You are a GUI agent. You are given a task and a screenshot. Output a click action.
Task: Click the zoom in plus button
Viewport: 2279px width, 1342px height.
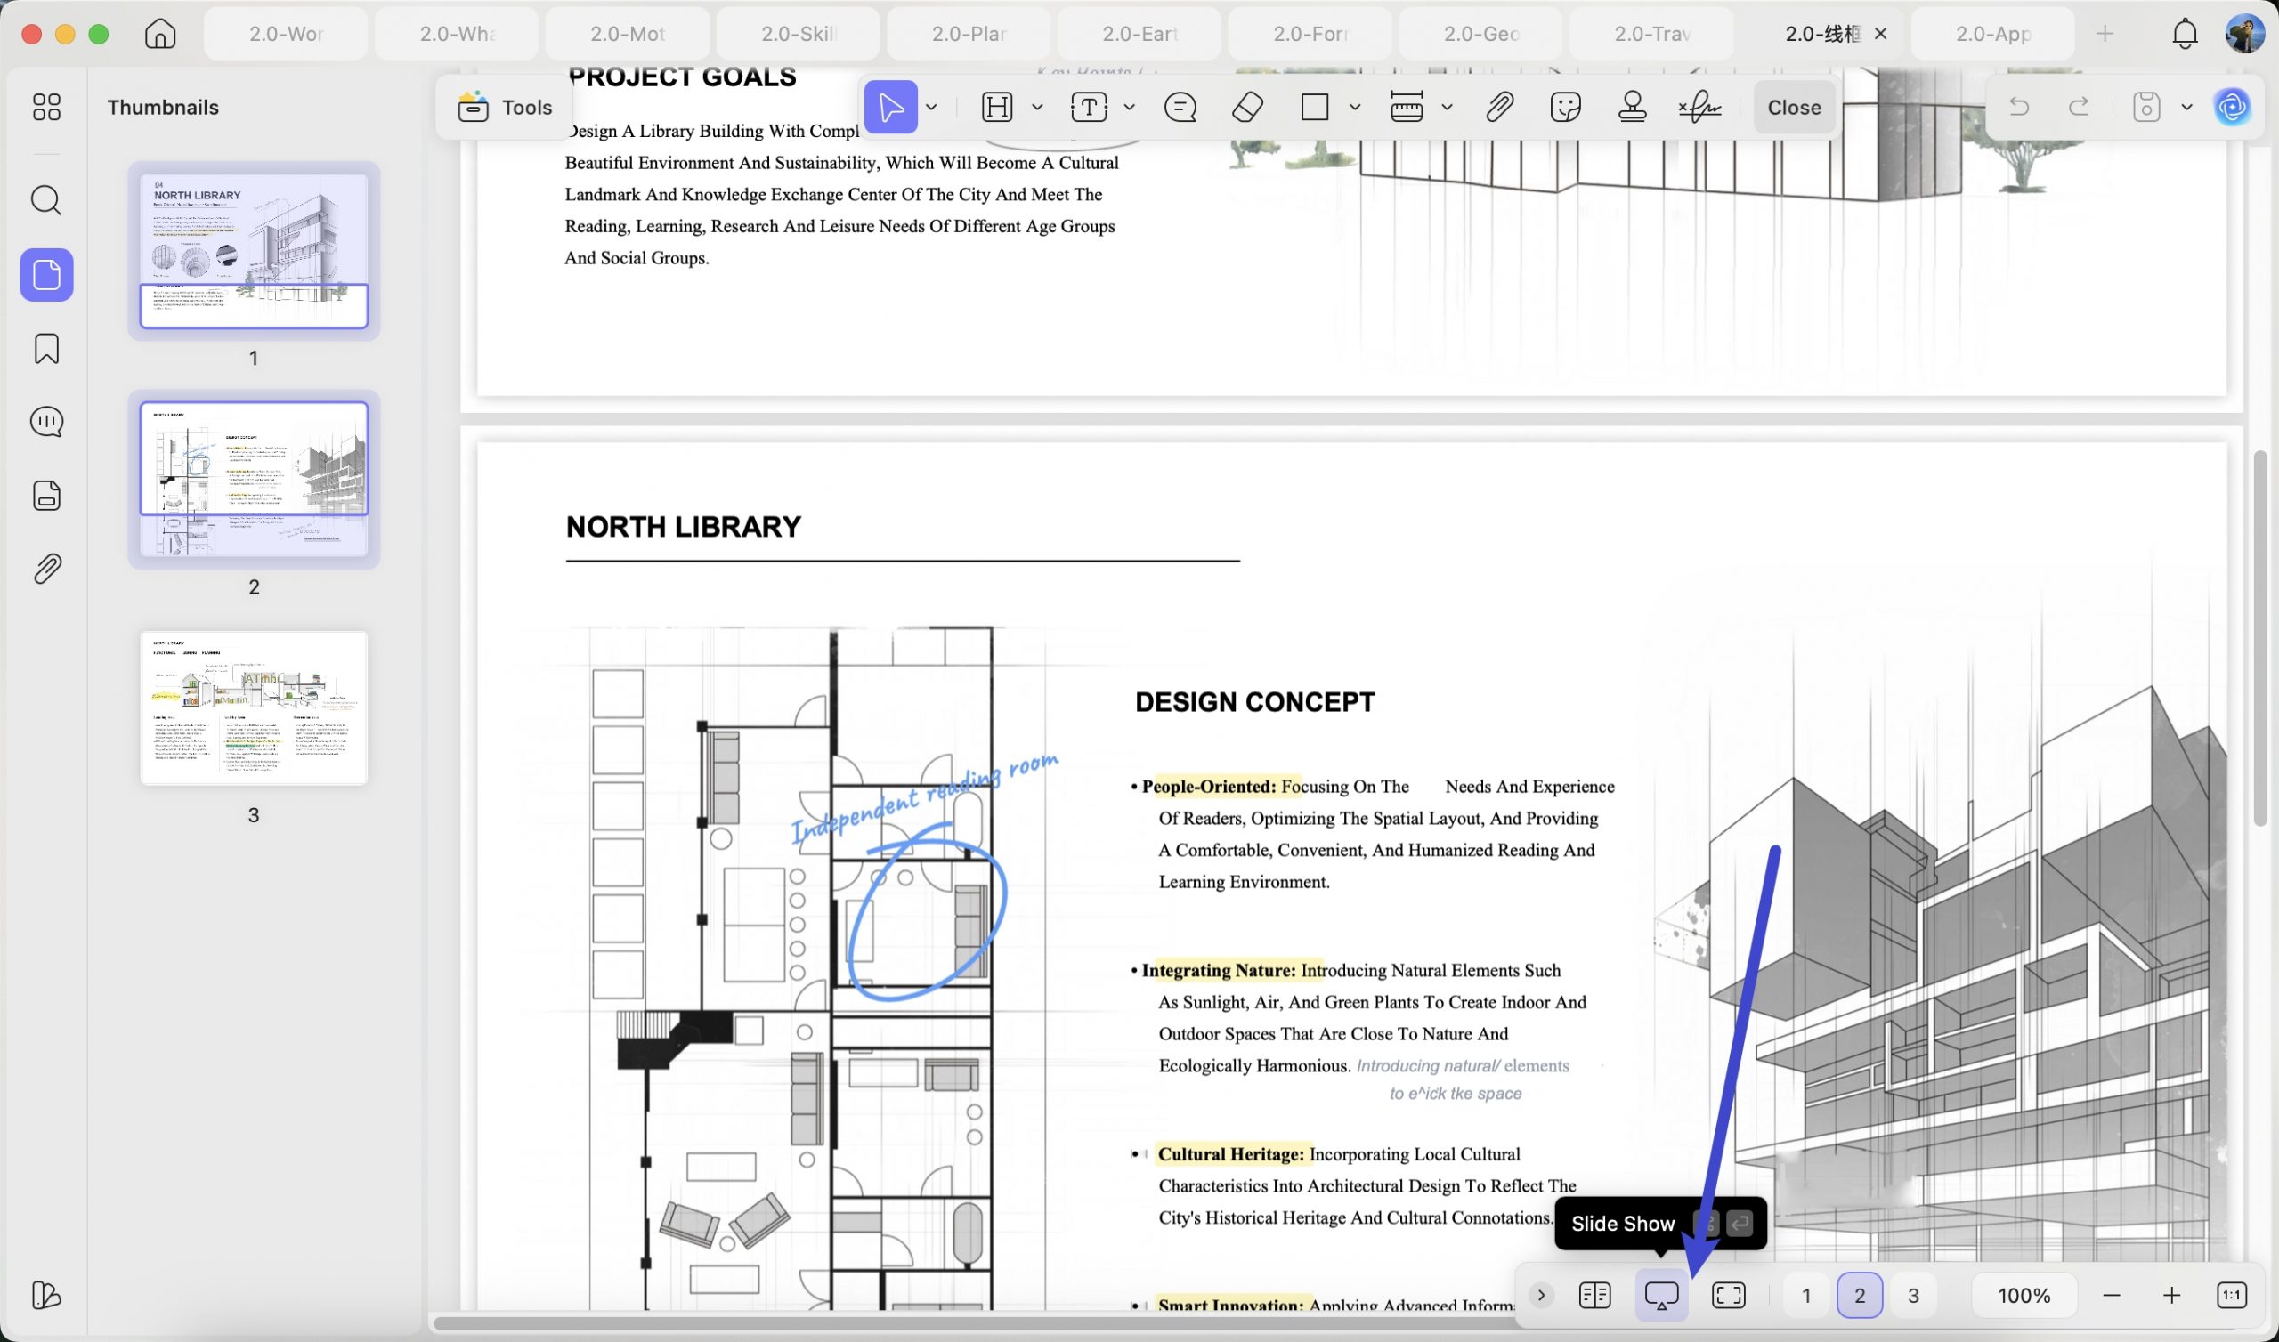click(2171, 1296)
